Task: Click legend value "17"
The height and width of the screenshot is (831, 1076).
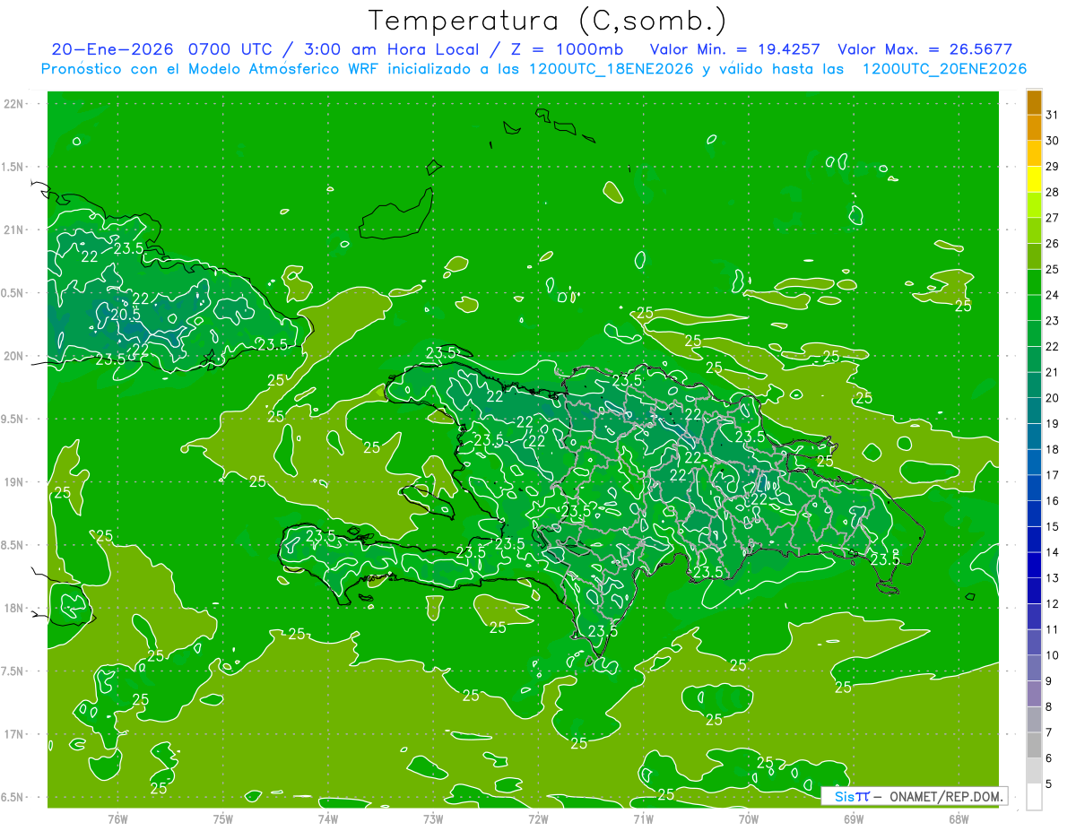Action: tap(1053, 475)
